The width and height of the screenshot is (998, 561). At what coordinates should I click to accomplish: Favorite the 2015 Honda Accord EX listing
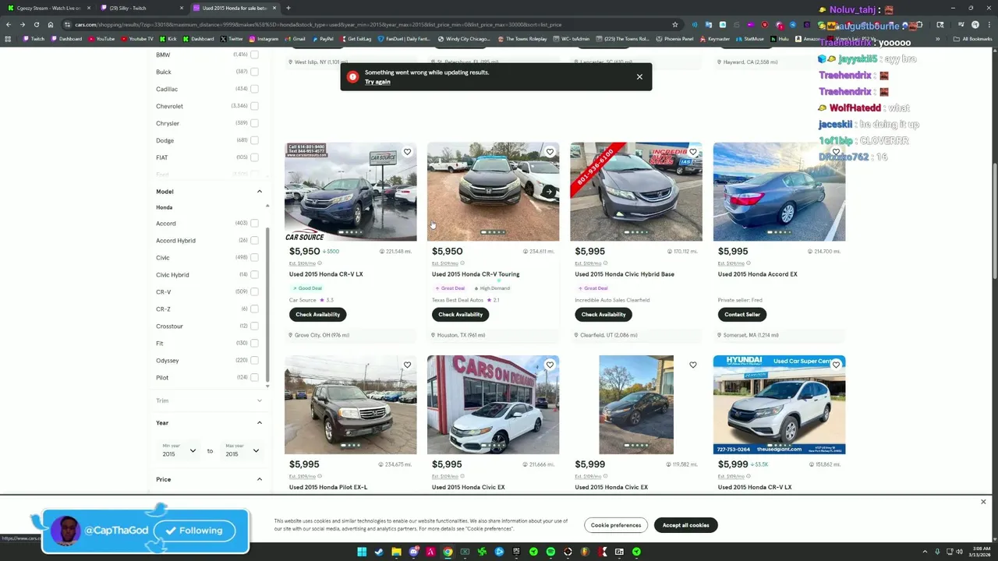(836, 152)
